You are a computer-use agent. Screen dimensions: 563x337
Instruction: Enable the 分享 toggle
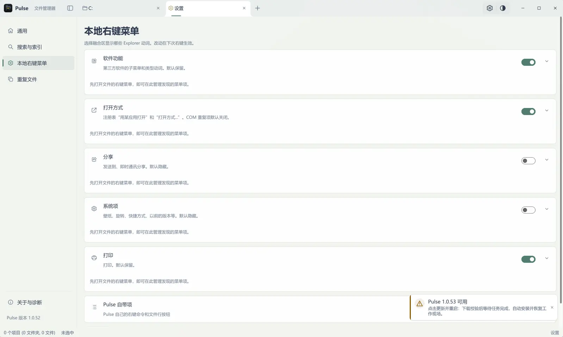(528, 161)
